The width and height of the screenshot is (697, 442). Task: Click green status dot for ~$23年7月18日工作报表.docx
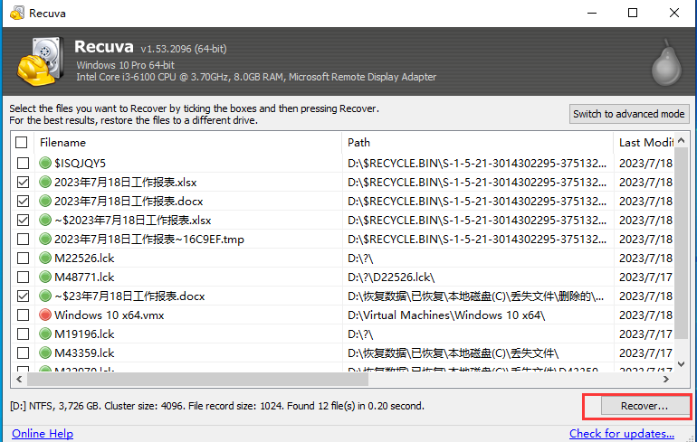45,296
